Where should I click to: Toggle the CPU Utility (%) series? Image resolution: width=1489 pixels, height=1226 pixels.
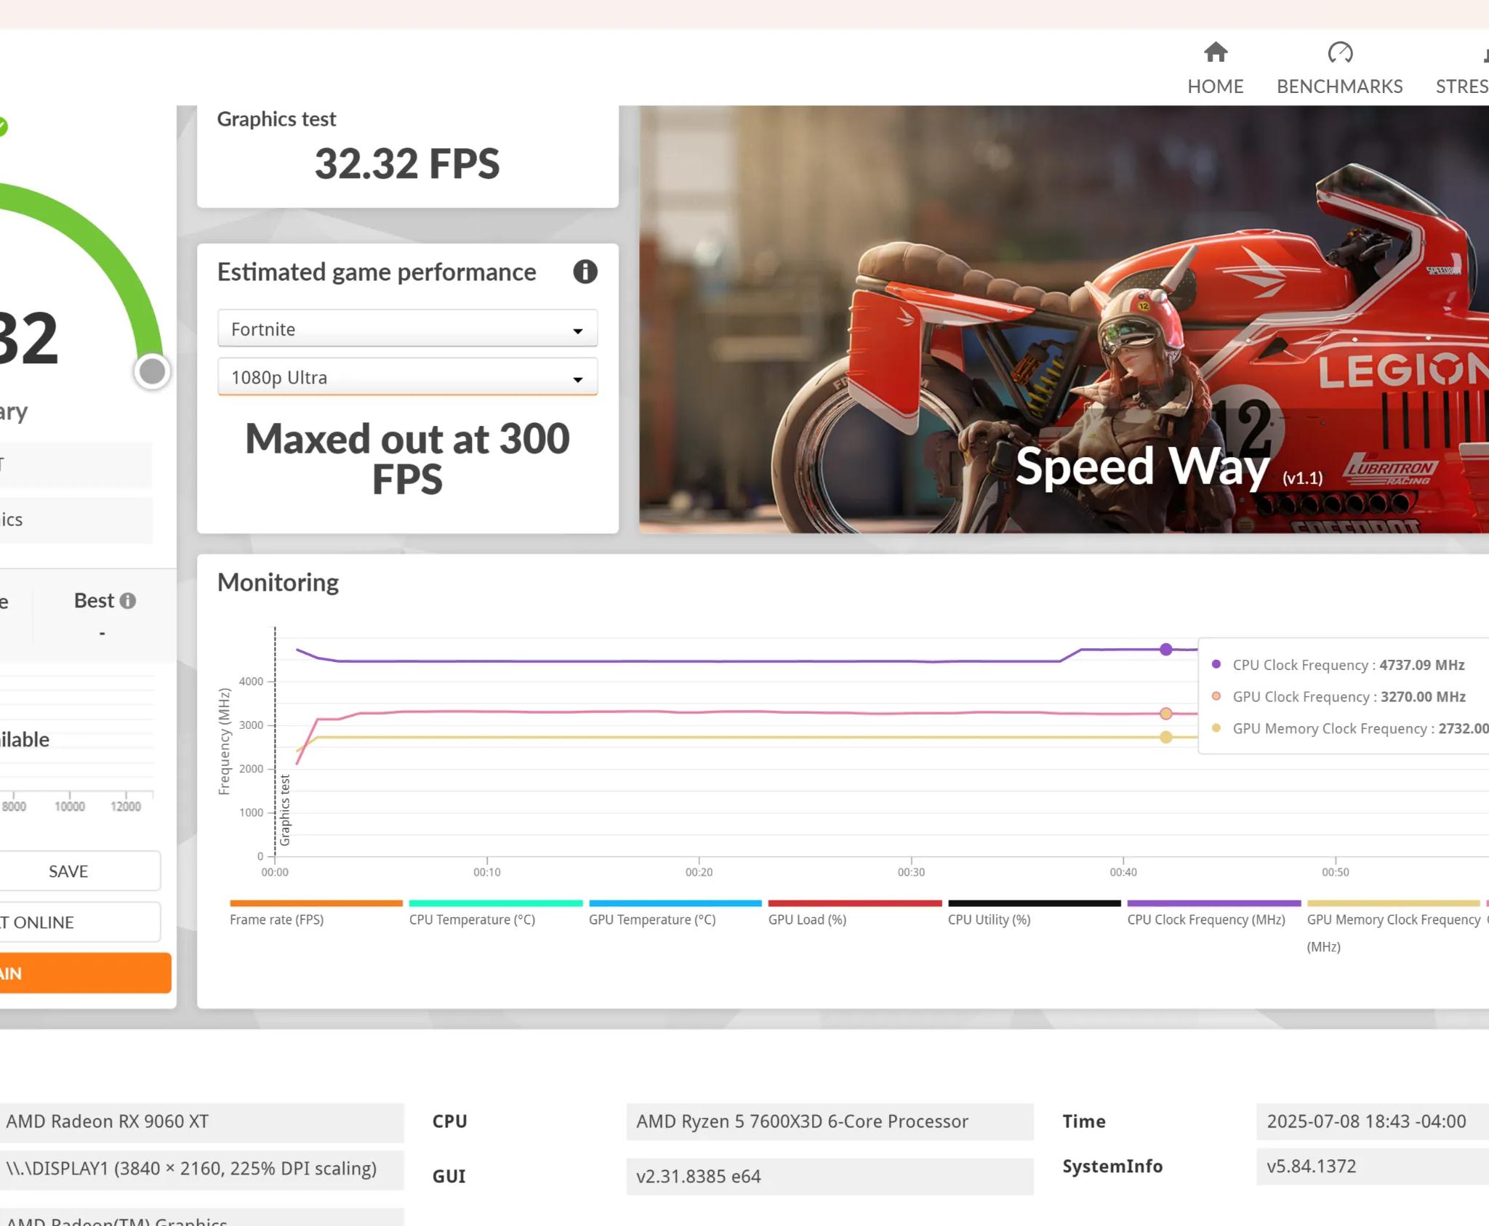[1034, 914]
